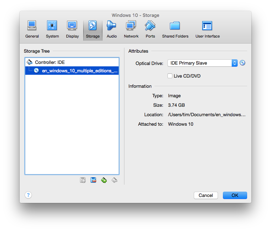The width and height of the screenshot is (271, 231).
Task: Open the Network settings section
Action: point(131,29)
